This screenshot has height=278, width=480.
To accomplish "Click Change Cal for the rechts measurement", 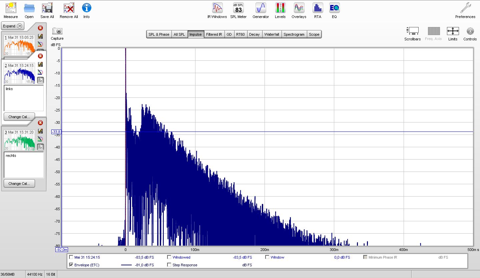I will coord(19,184).
